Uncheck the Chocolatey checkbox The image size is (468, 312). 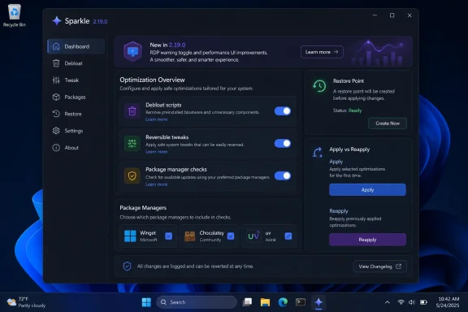[231, 236]
